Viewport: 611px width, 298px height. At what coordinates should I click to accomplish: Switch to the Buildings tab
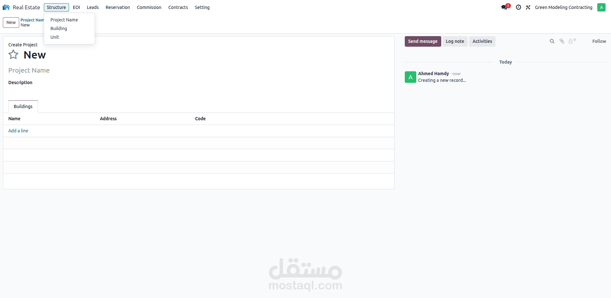click(x=23, y=106)
